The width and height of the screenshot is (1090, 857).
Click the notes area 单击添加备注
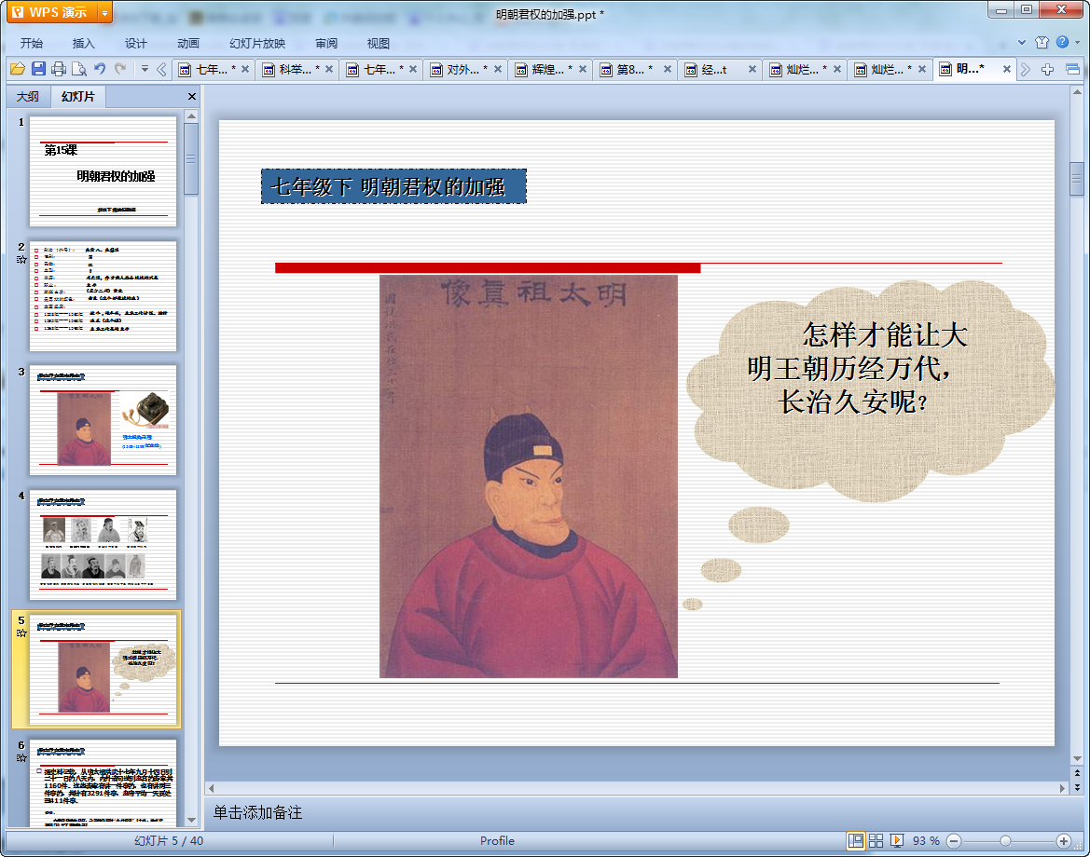(x=257, y=812)
